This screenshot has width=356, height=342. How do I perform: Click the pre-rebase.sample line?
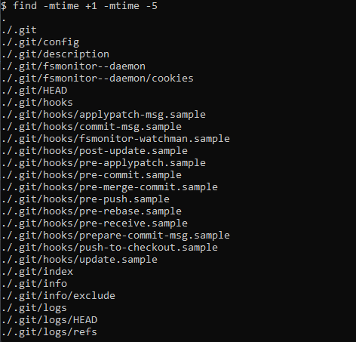(x=91, y=211)
